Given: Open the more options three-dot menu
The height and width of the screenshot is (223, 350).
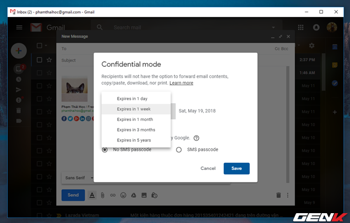Looking at the screenshot, I should pyautogui.click(x=288, y=195).
